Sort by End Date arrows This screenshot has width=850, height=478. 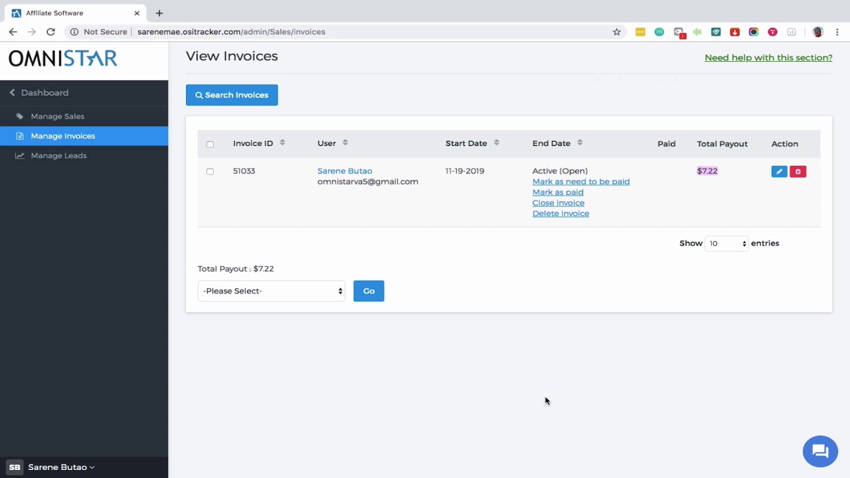click(x=580, y=143)
